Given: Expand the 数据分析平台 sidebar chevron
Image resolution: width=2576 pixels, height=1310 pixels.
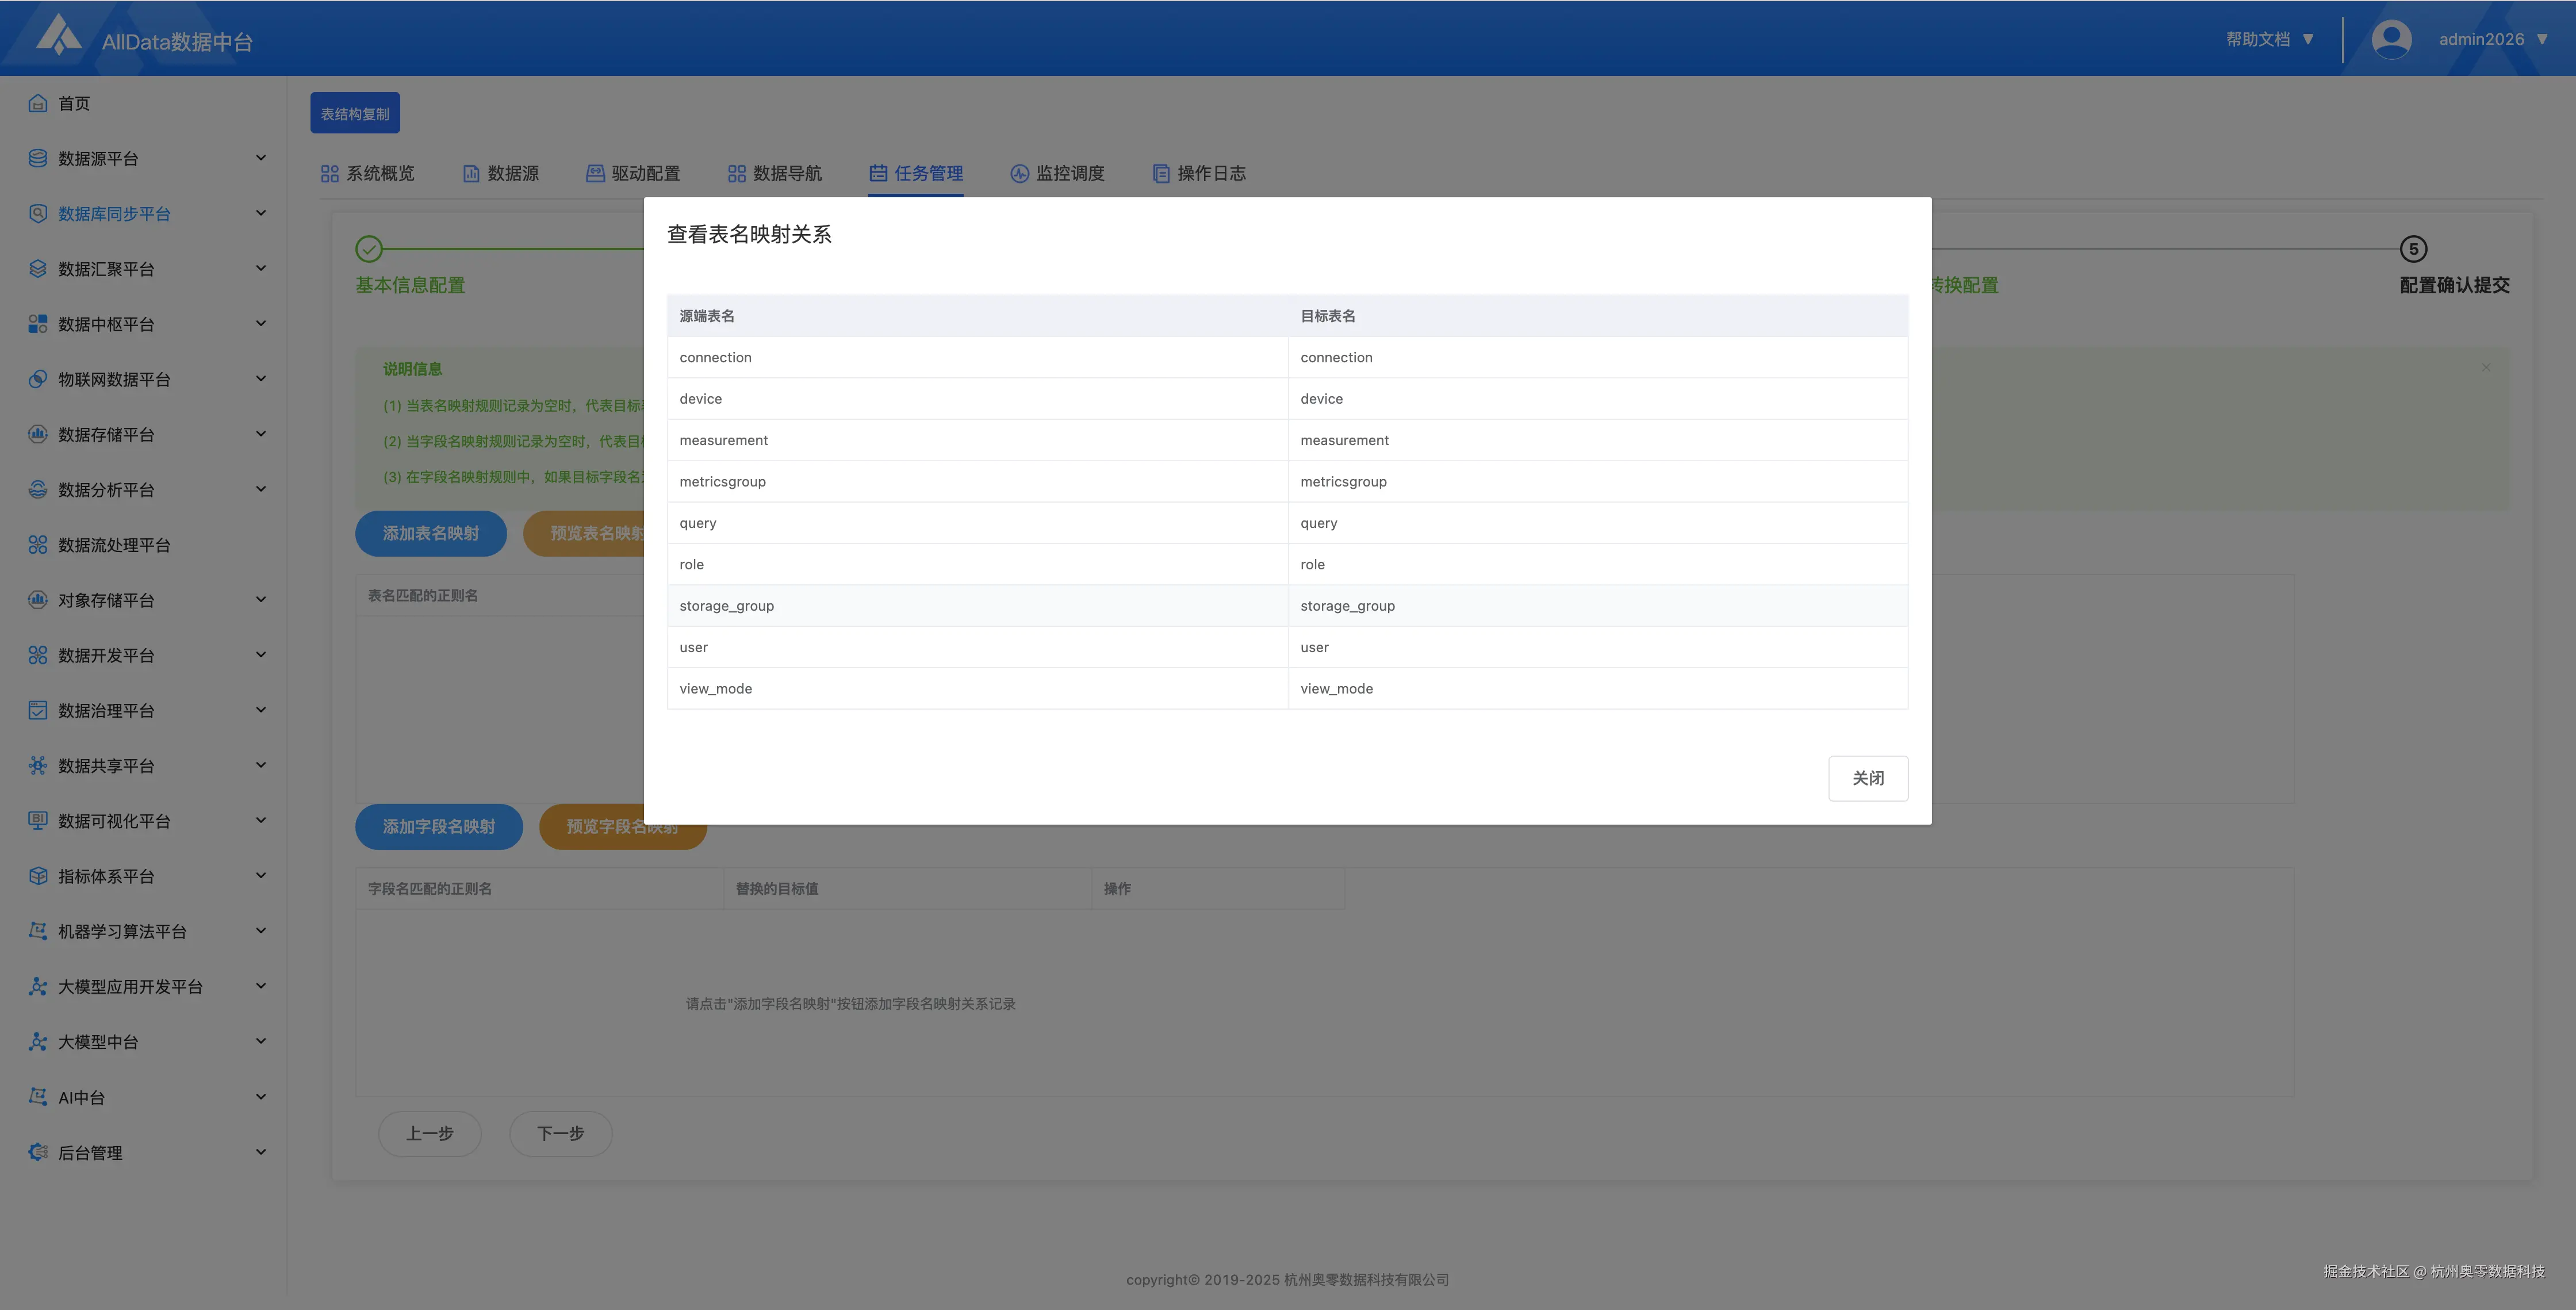Looking at the screenshot, I should (x=261, y=489).
